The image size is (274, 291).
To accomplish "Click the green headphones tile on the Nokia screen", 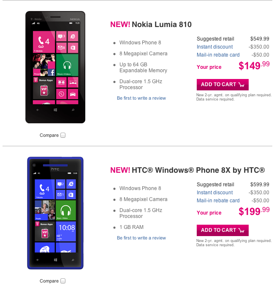I will (67, 65).
